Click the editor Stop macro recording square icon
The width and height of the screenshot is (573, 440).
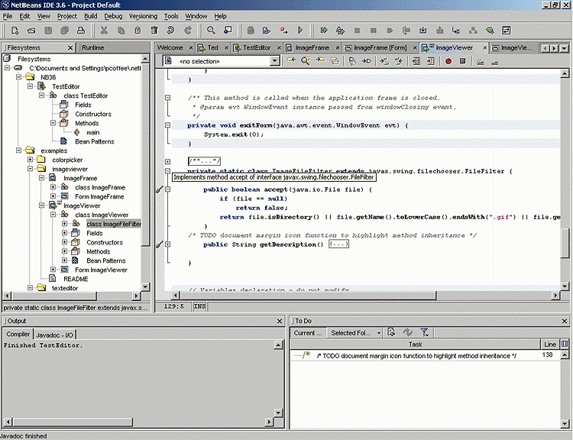462,61
